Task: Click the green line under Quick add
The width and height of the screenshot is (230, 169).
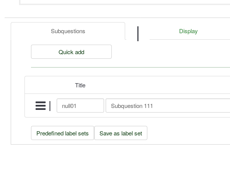Action: click(130, 67)
